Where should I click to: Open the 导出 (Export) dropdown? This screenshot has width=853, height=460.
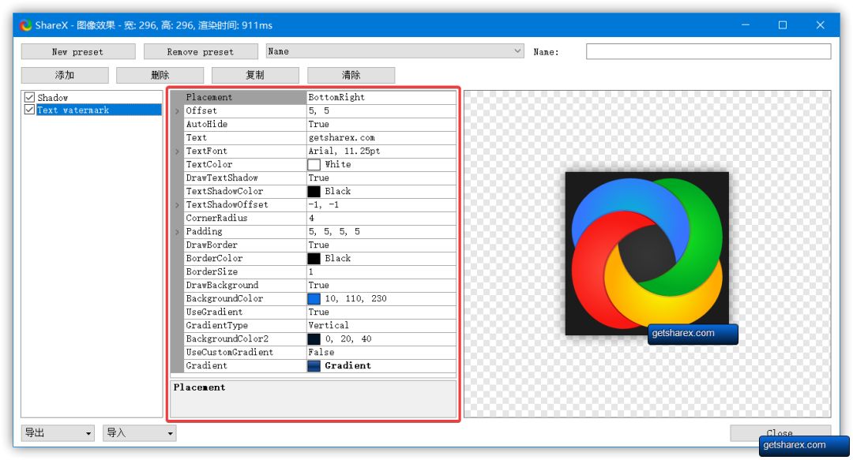pos(58,433)
